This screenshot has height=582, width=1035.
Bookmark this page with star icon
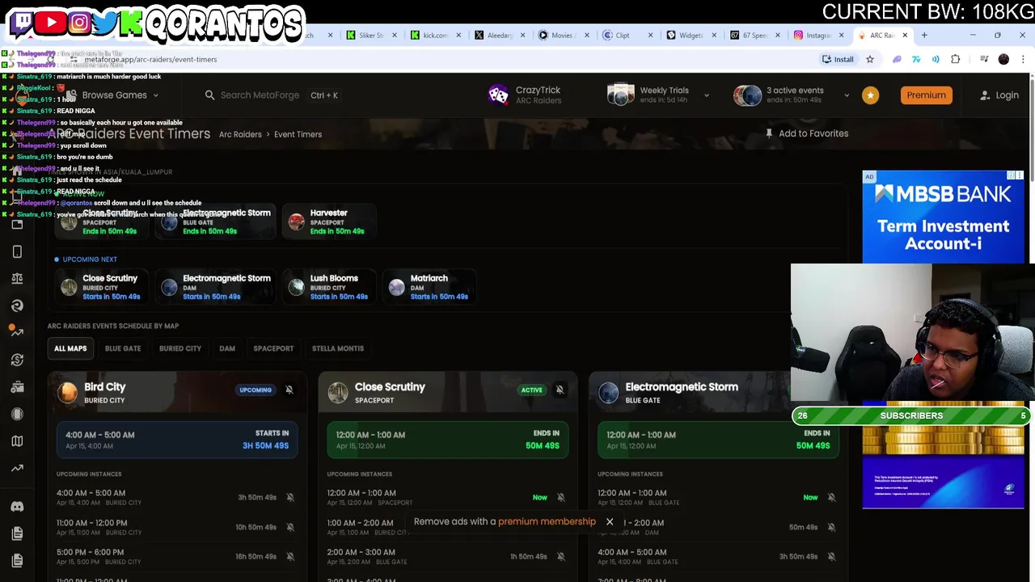coord(870,59)
